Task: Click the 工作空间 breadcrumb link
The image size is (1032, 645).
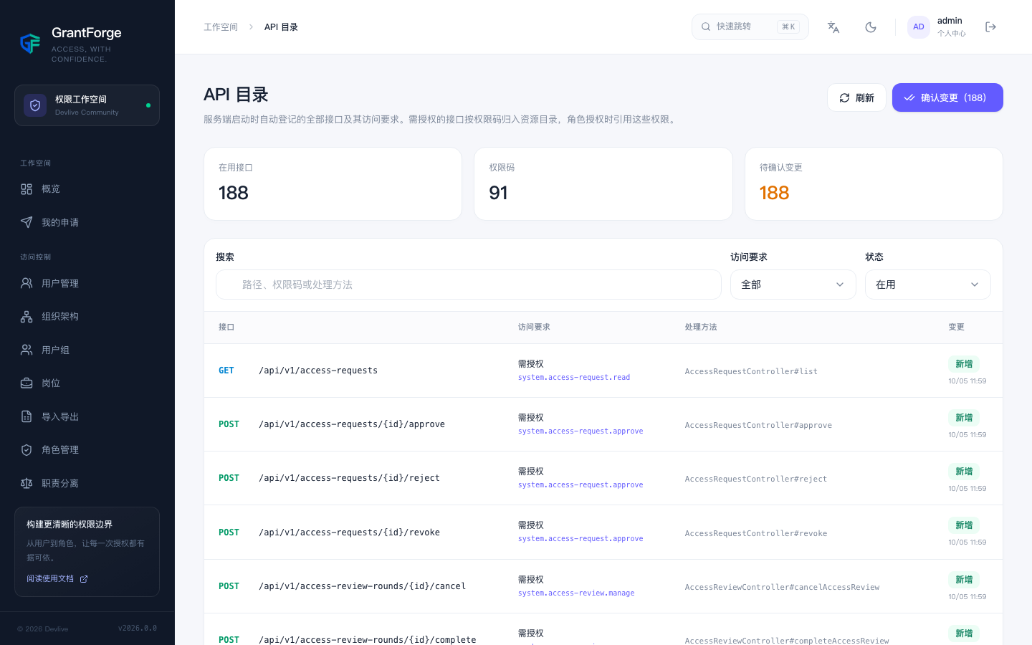Action: click(221, 27)
